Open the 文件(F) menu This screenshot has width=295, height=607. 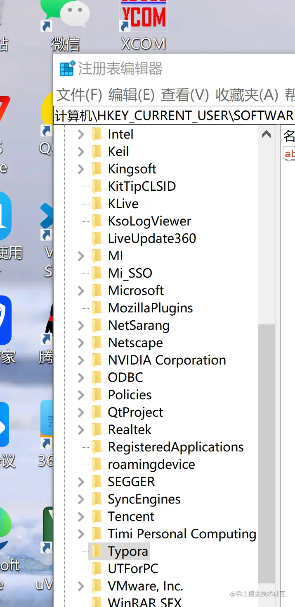pyautogui.click(x=79, y=95)
